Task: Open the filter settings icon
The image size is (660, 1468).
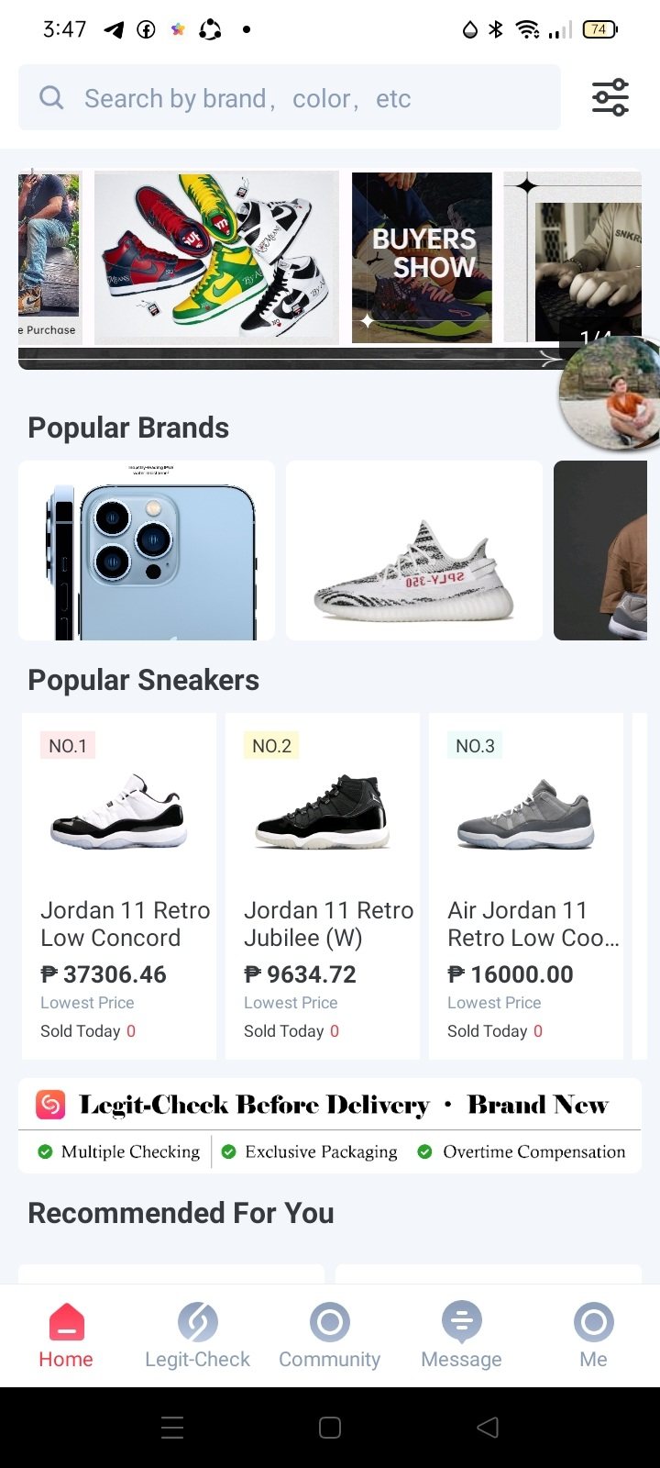Action: pos(610,97)
